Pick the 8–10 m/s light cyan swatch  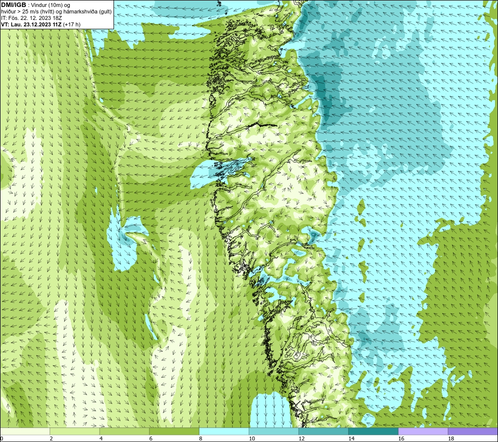pyautogui.click(x=224, y=432)
